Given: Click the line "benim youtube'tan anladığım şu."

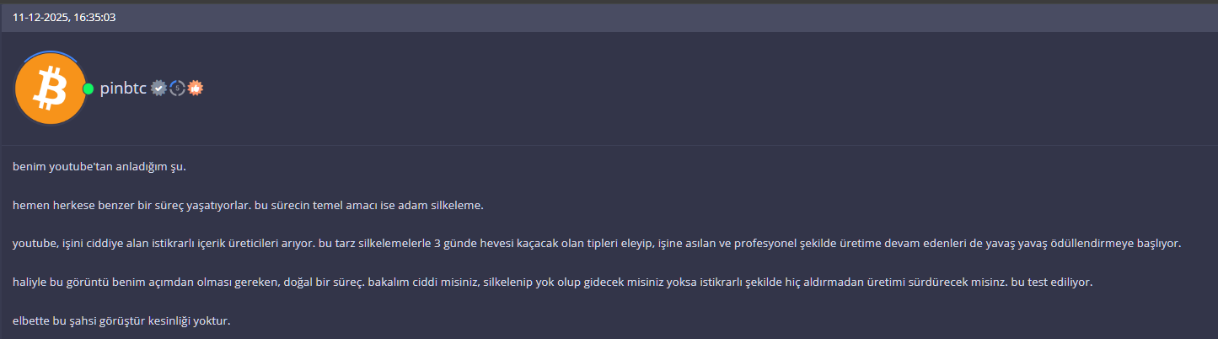Looking at the screenshot, I should point(99,166).
